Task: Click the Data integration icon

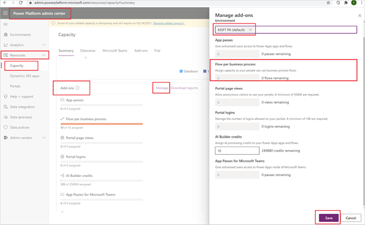Action: click(6, 107)
